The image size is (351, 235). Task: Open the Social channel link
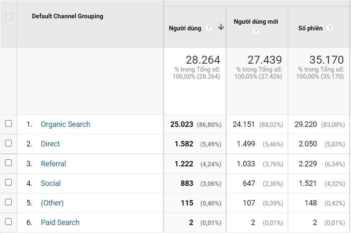point(51,183)
